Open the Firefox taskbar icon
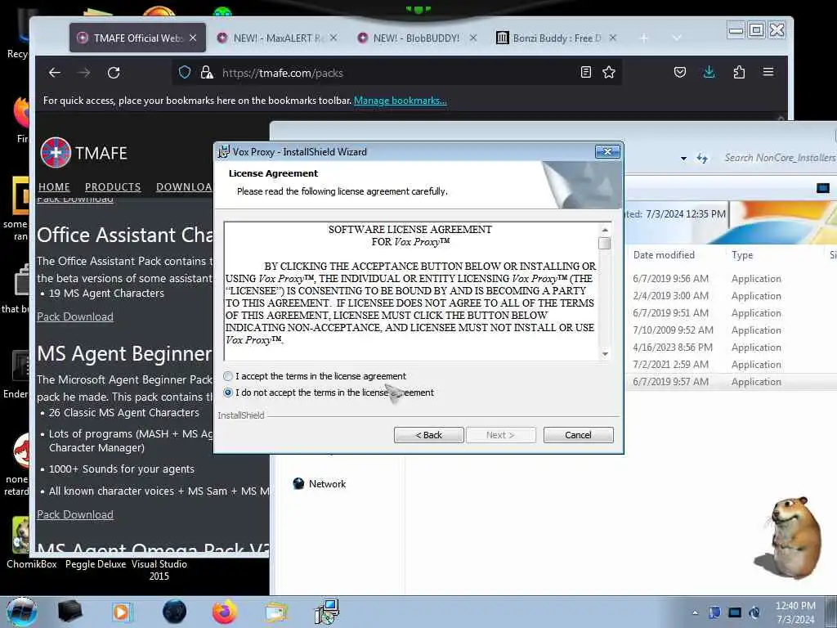The image size is (837, 628). coord(224,612)
